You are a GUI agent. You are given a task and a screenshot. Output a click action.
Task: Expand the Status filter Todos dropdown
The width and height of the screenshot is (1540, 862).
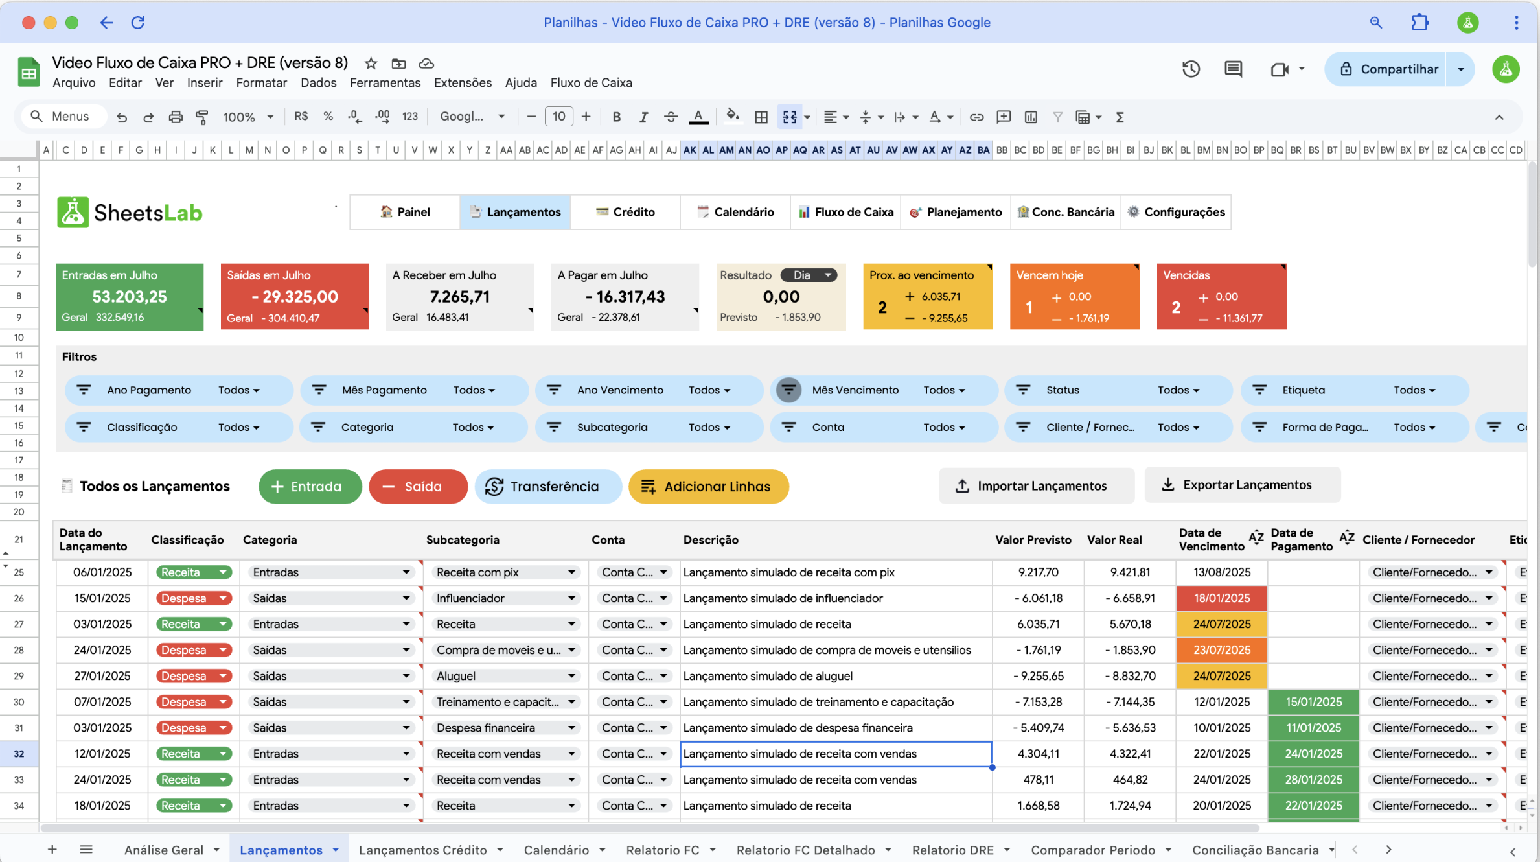(x=1178, y=390)
